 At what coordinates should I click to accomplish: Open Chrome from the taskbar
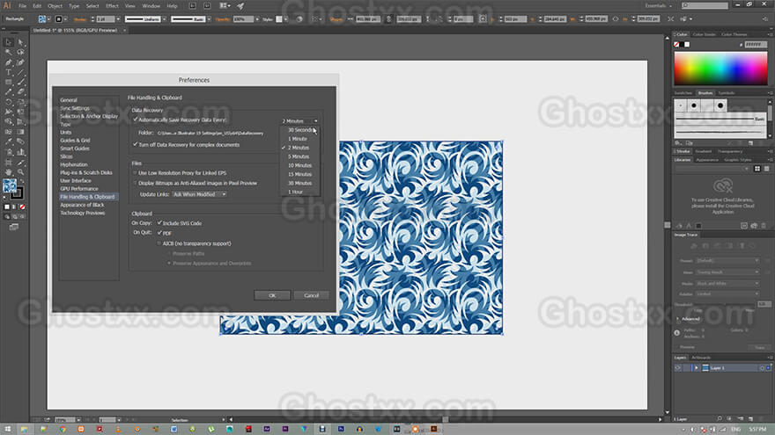(x=63, y=429)
